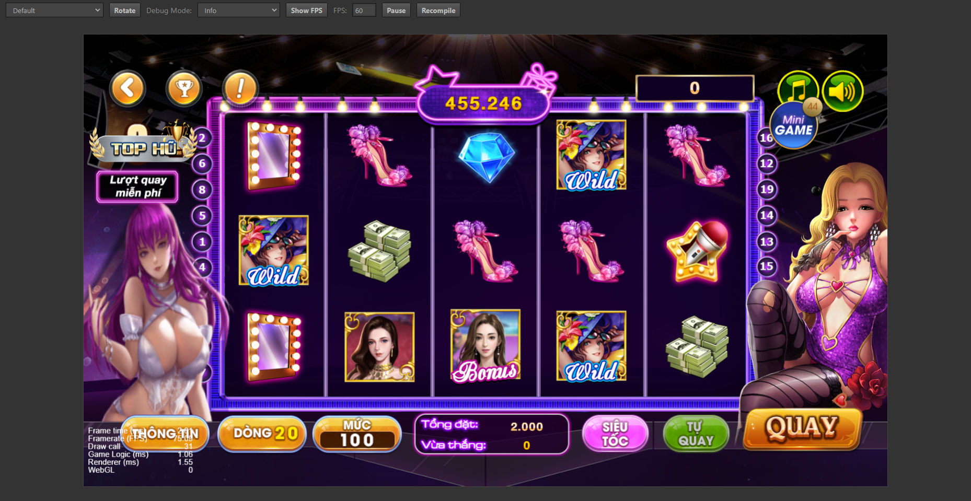Click the FPS value input field

coord(364,10)
